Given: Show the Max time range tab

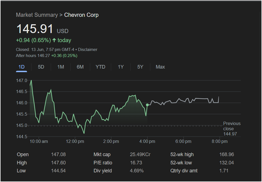Looking at the screenshot, I should click(160, 67).
